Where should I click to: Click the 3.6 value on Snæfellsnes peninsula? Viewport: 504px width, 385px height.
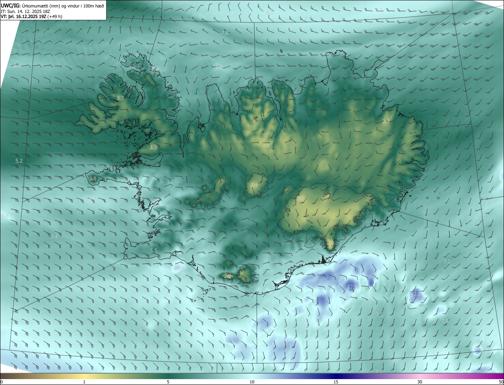pos(93,179)
